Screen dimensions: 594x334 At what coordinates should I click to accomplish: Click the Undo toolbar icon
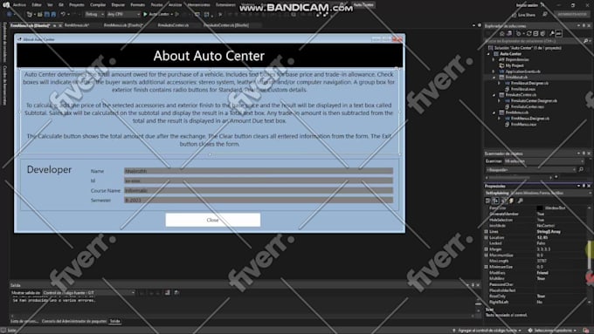pos(63,14)
